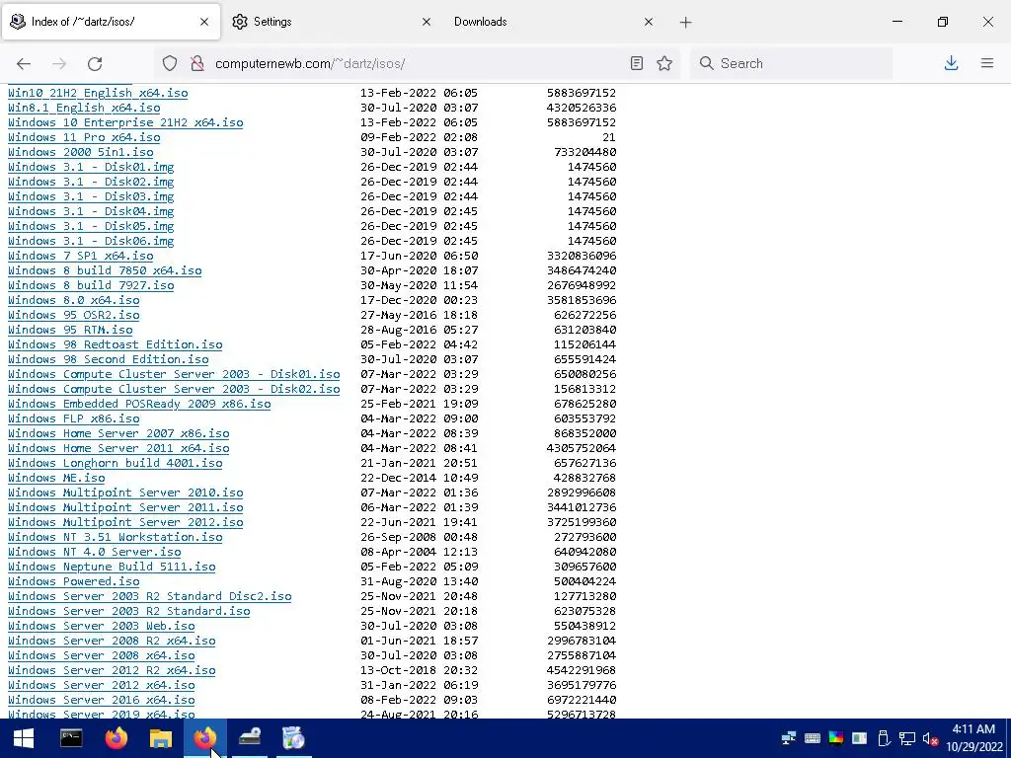Open tracking protection shield icon

(170, 63)
